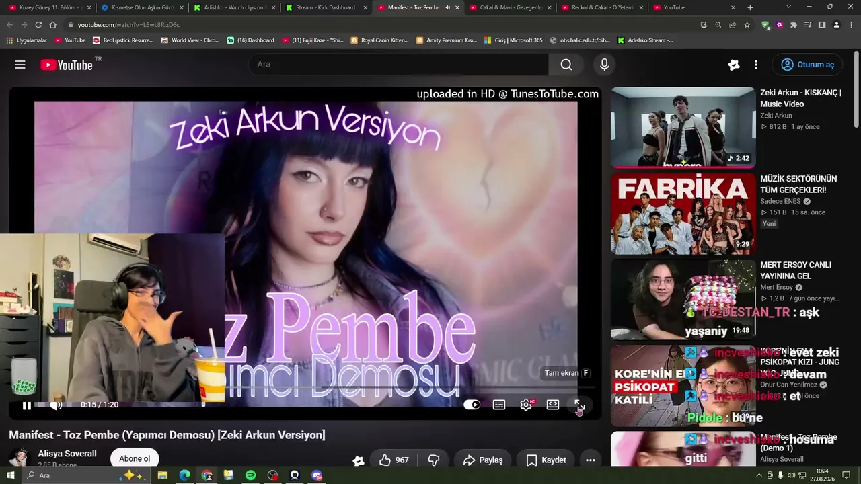Open a new browser tab
861x484 pixels.
(x=750, y=7)
